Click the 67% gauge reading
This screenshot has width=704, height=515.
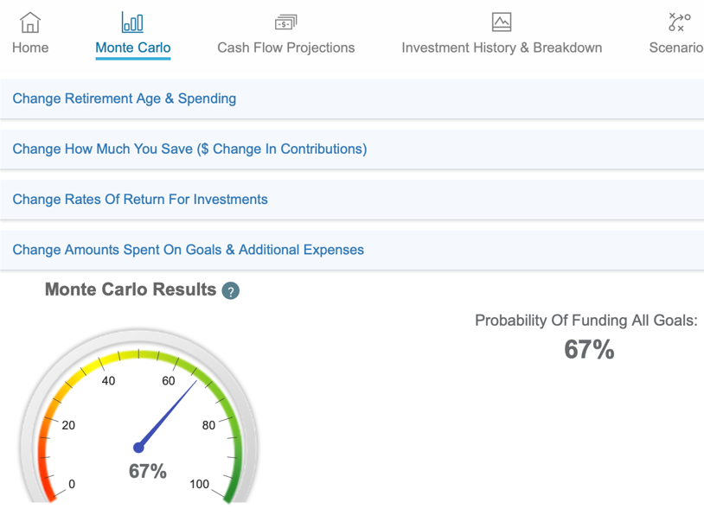tap(148, 471)
